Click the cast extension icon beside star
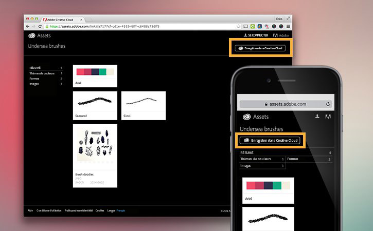373x231 pixels. point(245,26)
